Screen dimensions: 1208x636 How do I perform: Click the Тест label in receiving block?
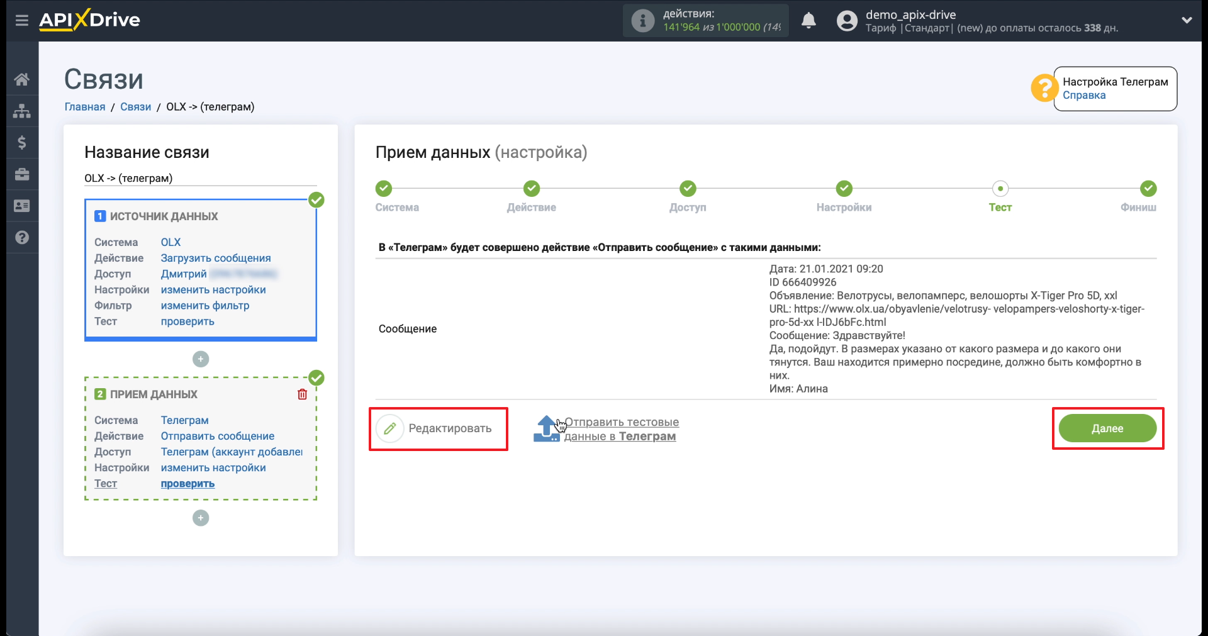106,484
